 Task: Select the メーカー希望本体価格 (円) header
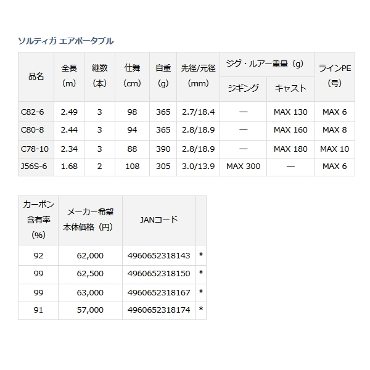pyautogui.click(x=91, y=220)
